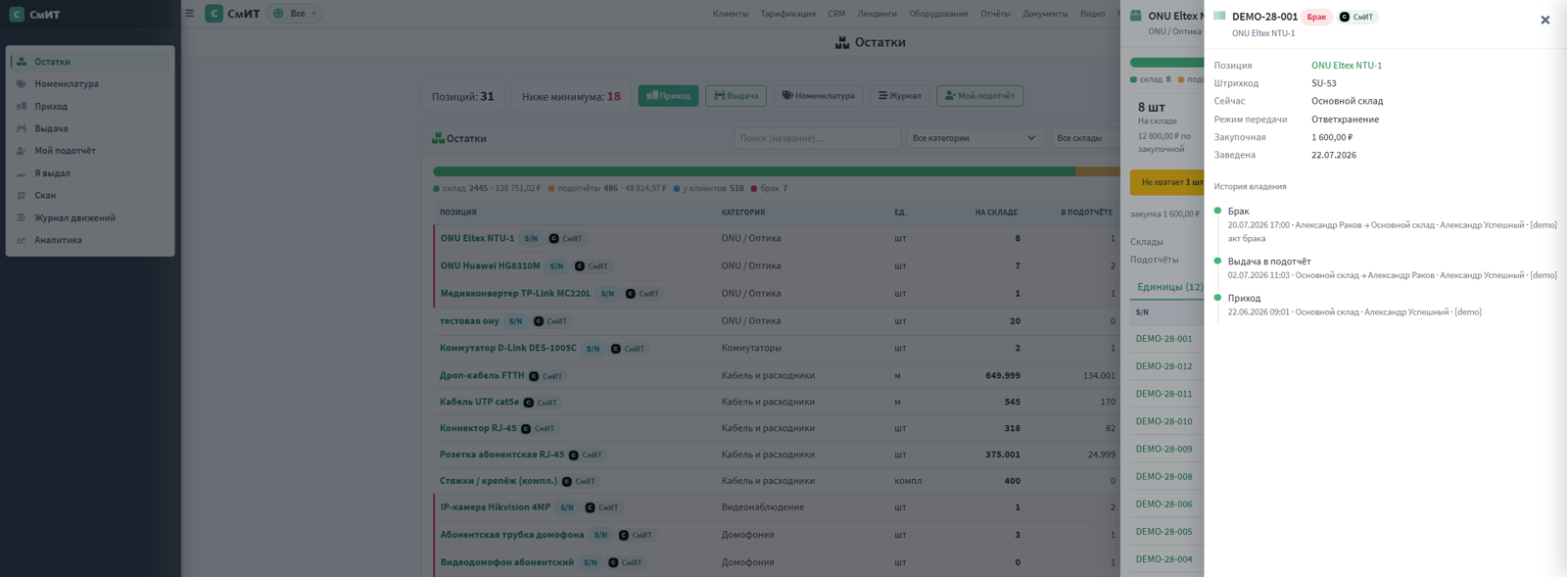
Task: Click S/N badge in IP-камера Hikvision 4MP row
Action: tap(567, 508)
